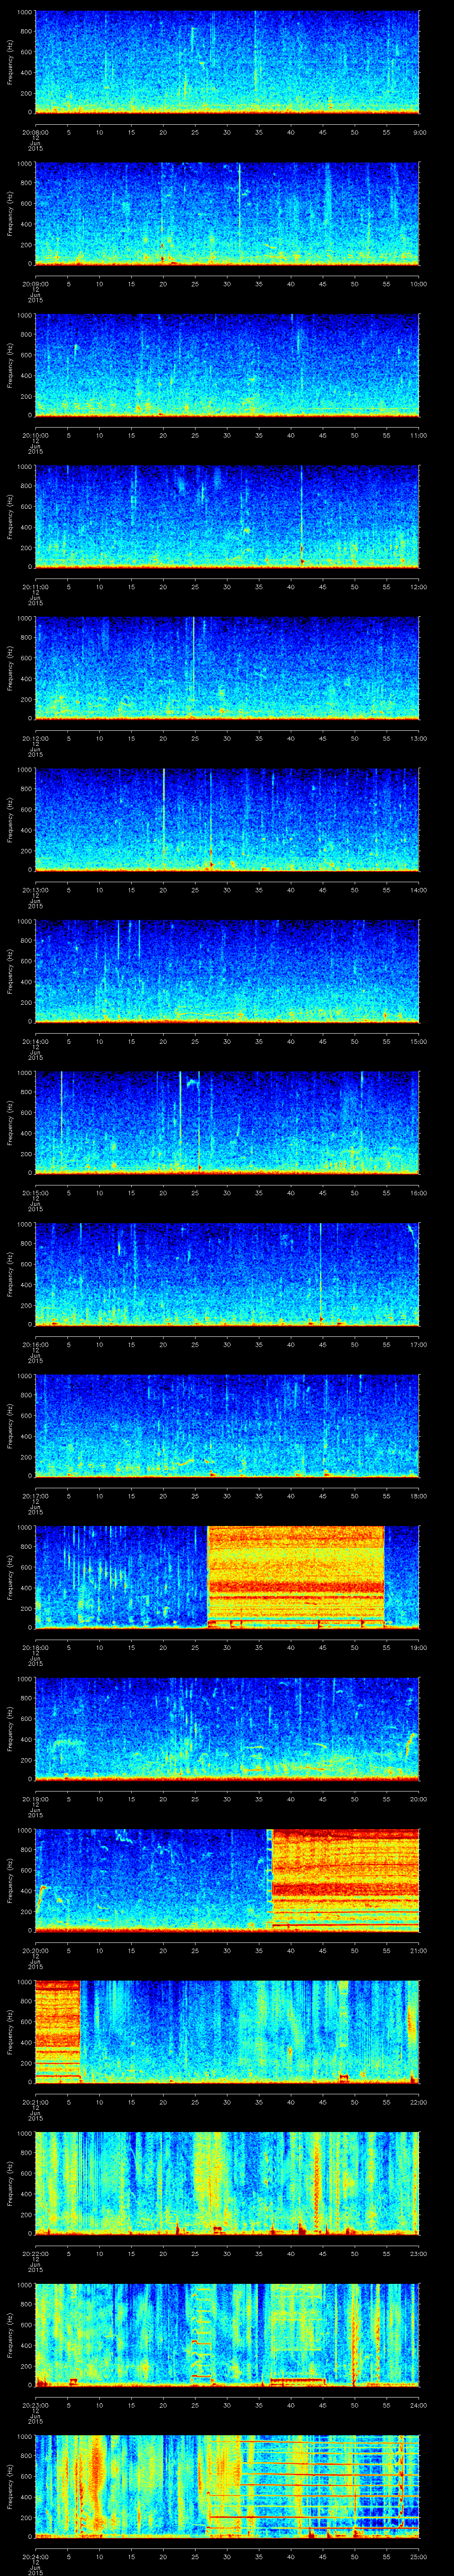
Task: Click the spectrogram panel starting at 20:19:00
Action: click(227, 1729)
